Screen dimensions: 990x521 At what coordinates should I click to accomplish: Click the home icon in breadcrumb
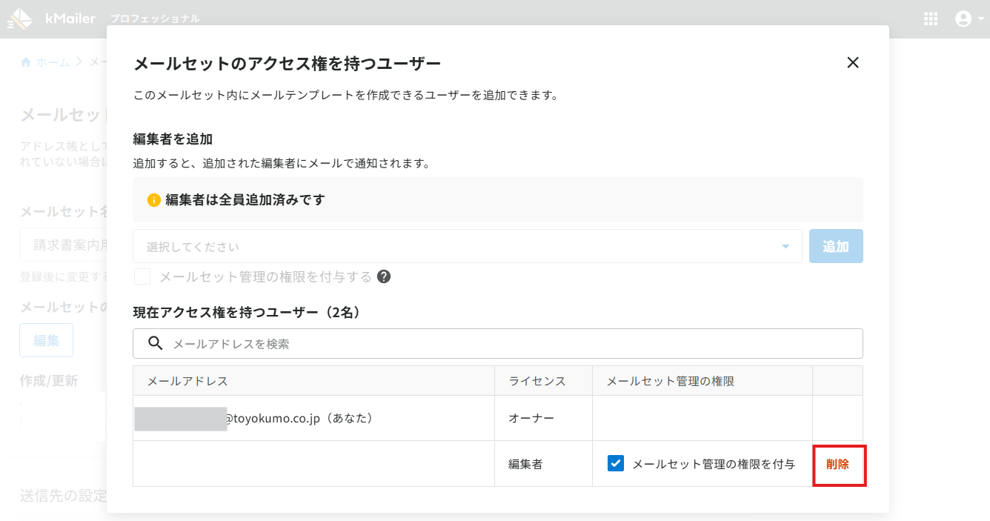(x=26, y=62)
